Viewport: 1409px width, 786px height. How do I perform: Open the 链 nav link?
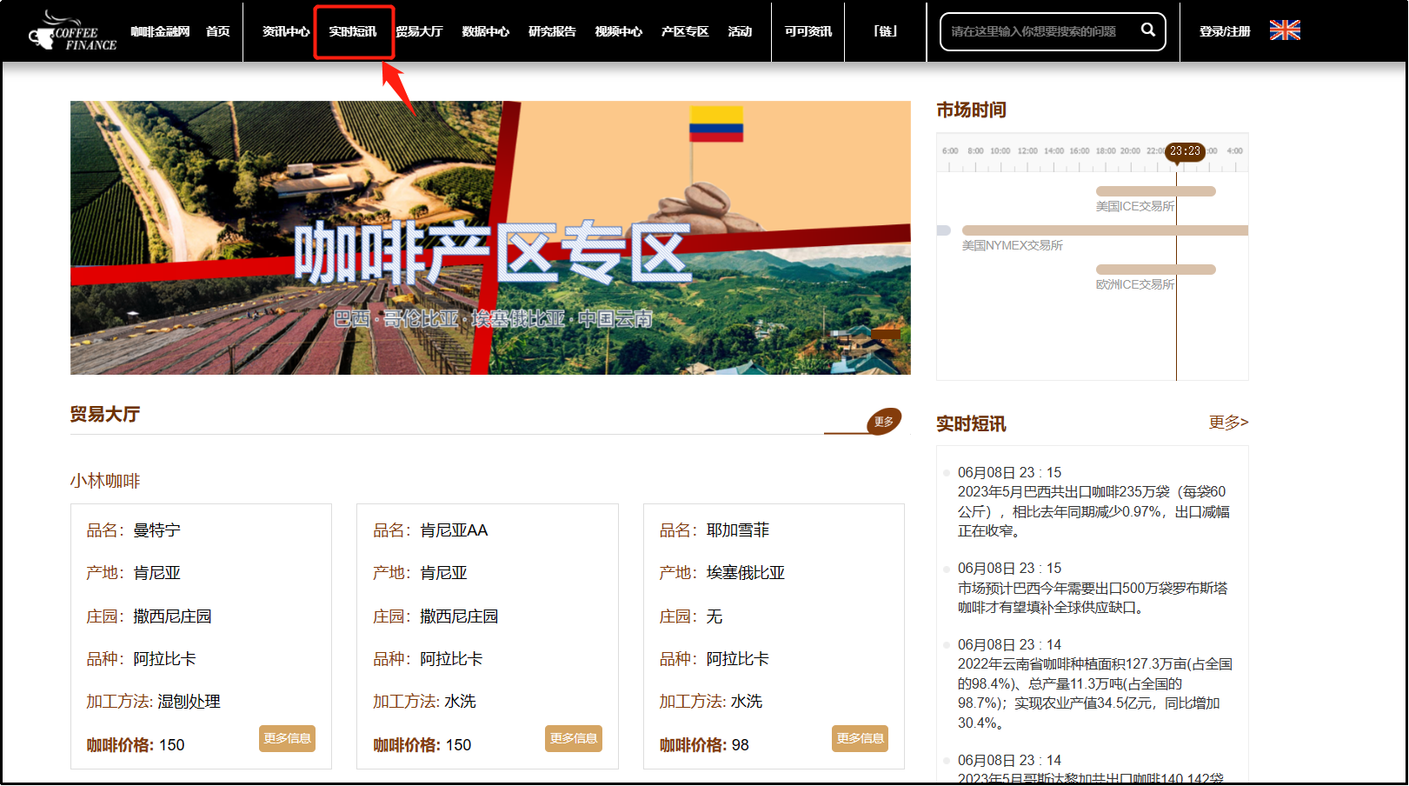tap(885, 31)
